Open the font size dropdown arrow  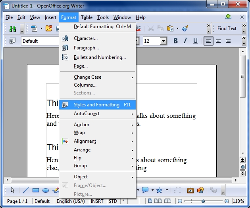pyautogui.click(x=163, y=41)
